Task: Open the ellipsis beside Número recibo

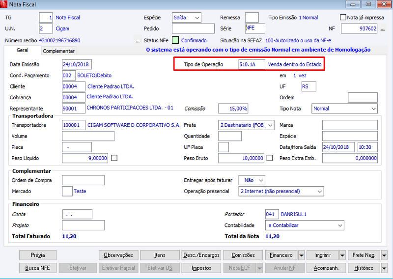Action: click(x=138, y=41)
